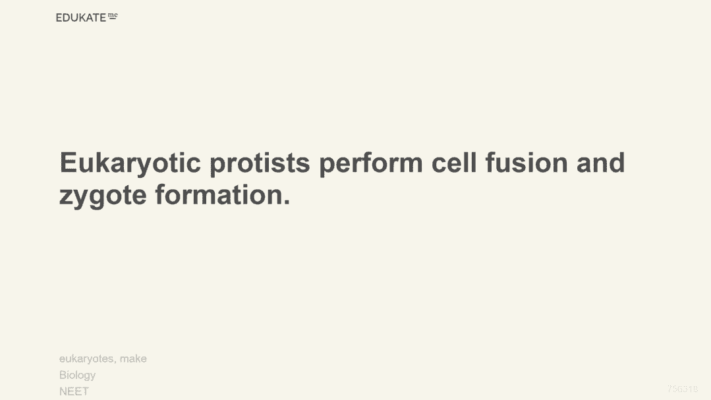Click the faint slide ID number
The height and width of the screenshot is (400, 711).
click(683, 389)
